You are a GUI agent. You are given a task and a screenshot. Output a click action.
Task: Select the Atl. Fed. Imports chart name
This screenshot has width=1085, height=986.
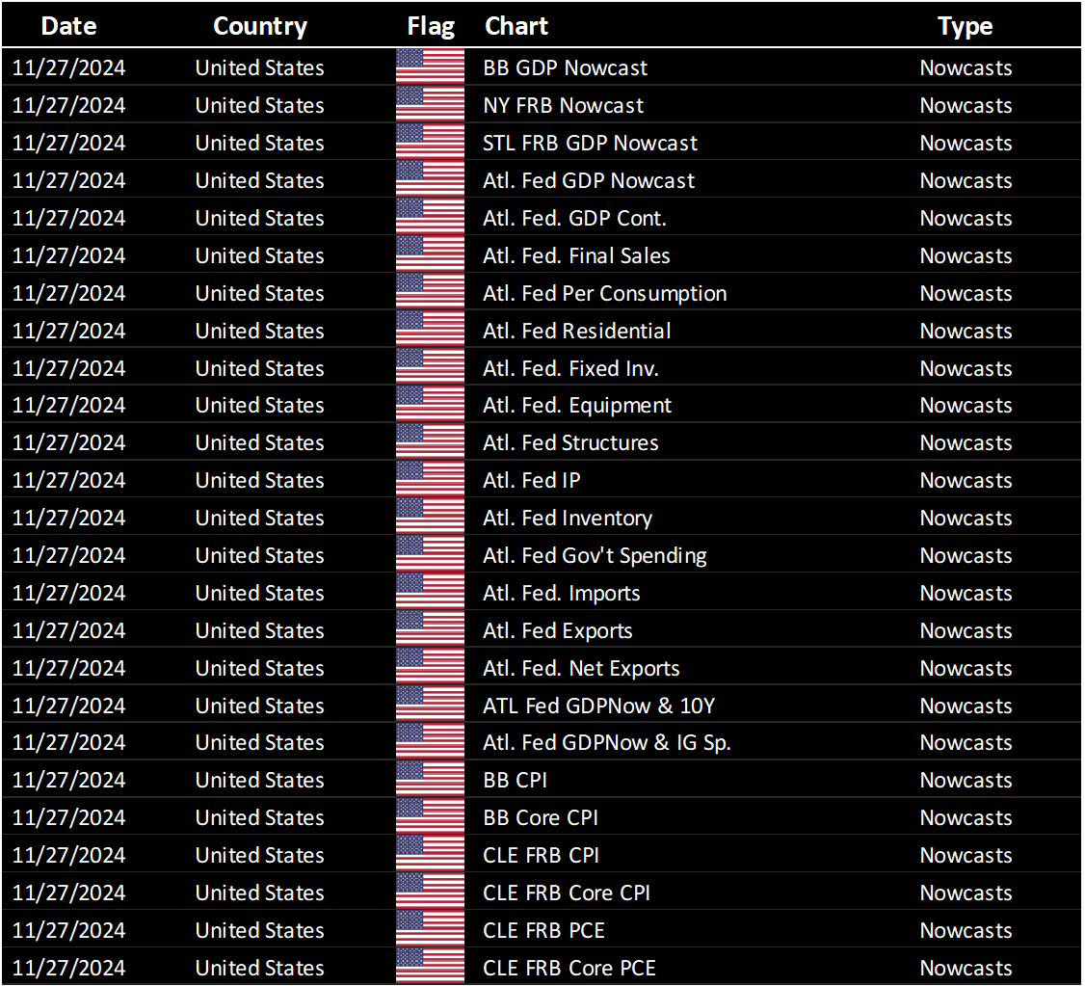click(x=561, y=593)
